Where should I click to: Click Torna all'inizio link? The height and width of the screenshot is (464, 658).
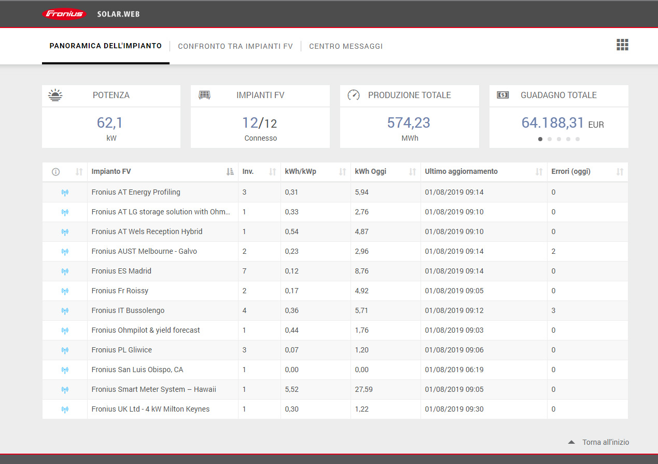tap(605, 442)
